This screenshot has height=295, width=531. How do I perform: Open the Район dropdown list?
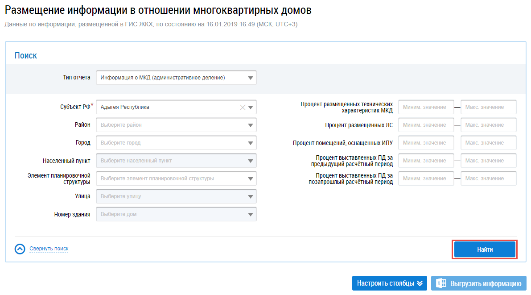click(176, 125)
